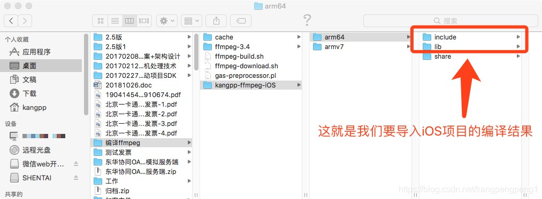Switch to column view
The width and height of the screenshot is (542, 199).
point(129,21)
